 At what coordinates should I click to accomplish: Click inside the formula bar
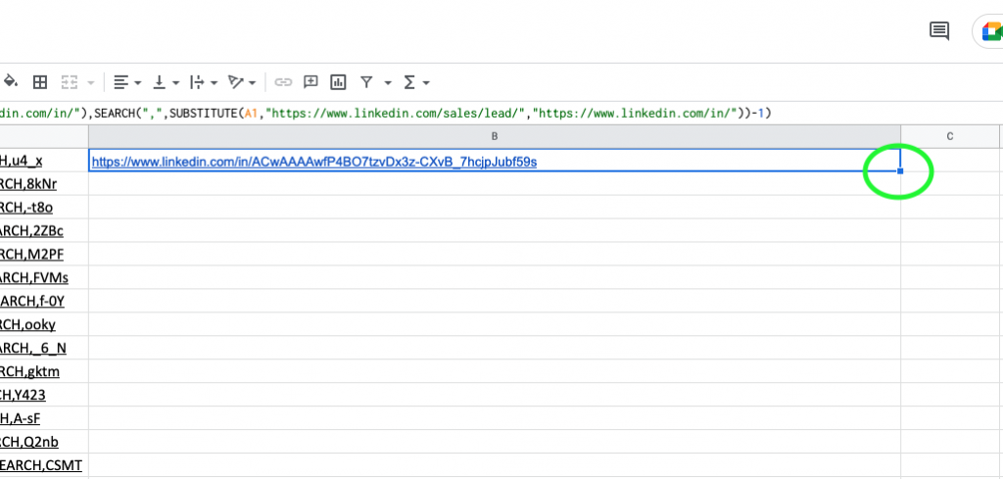tap(490, 113)
